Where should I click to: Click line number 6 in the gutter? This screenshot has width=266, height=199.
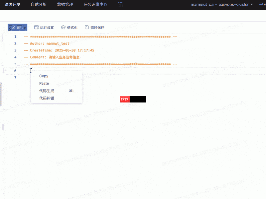(15, 71)
